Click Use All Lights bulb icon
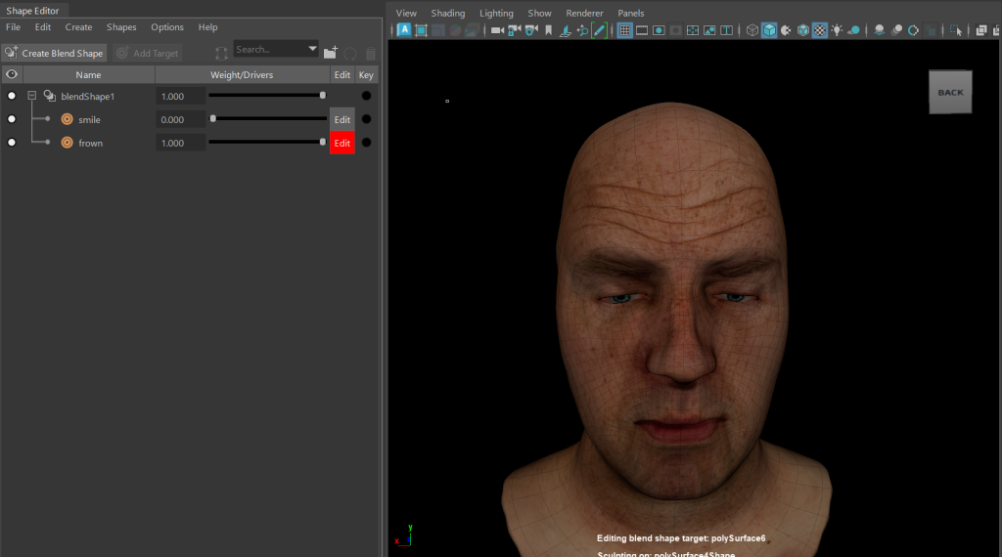Viewport: 1002px width, 557px height. 837,30
